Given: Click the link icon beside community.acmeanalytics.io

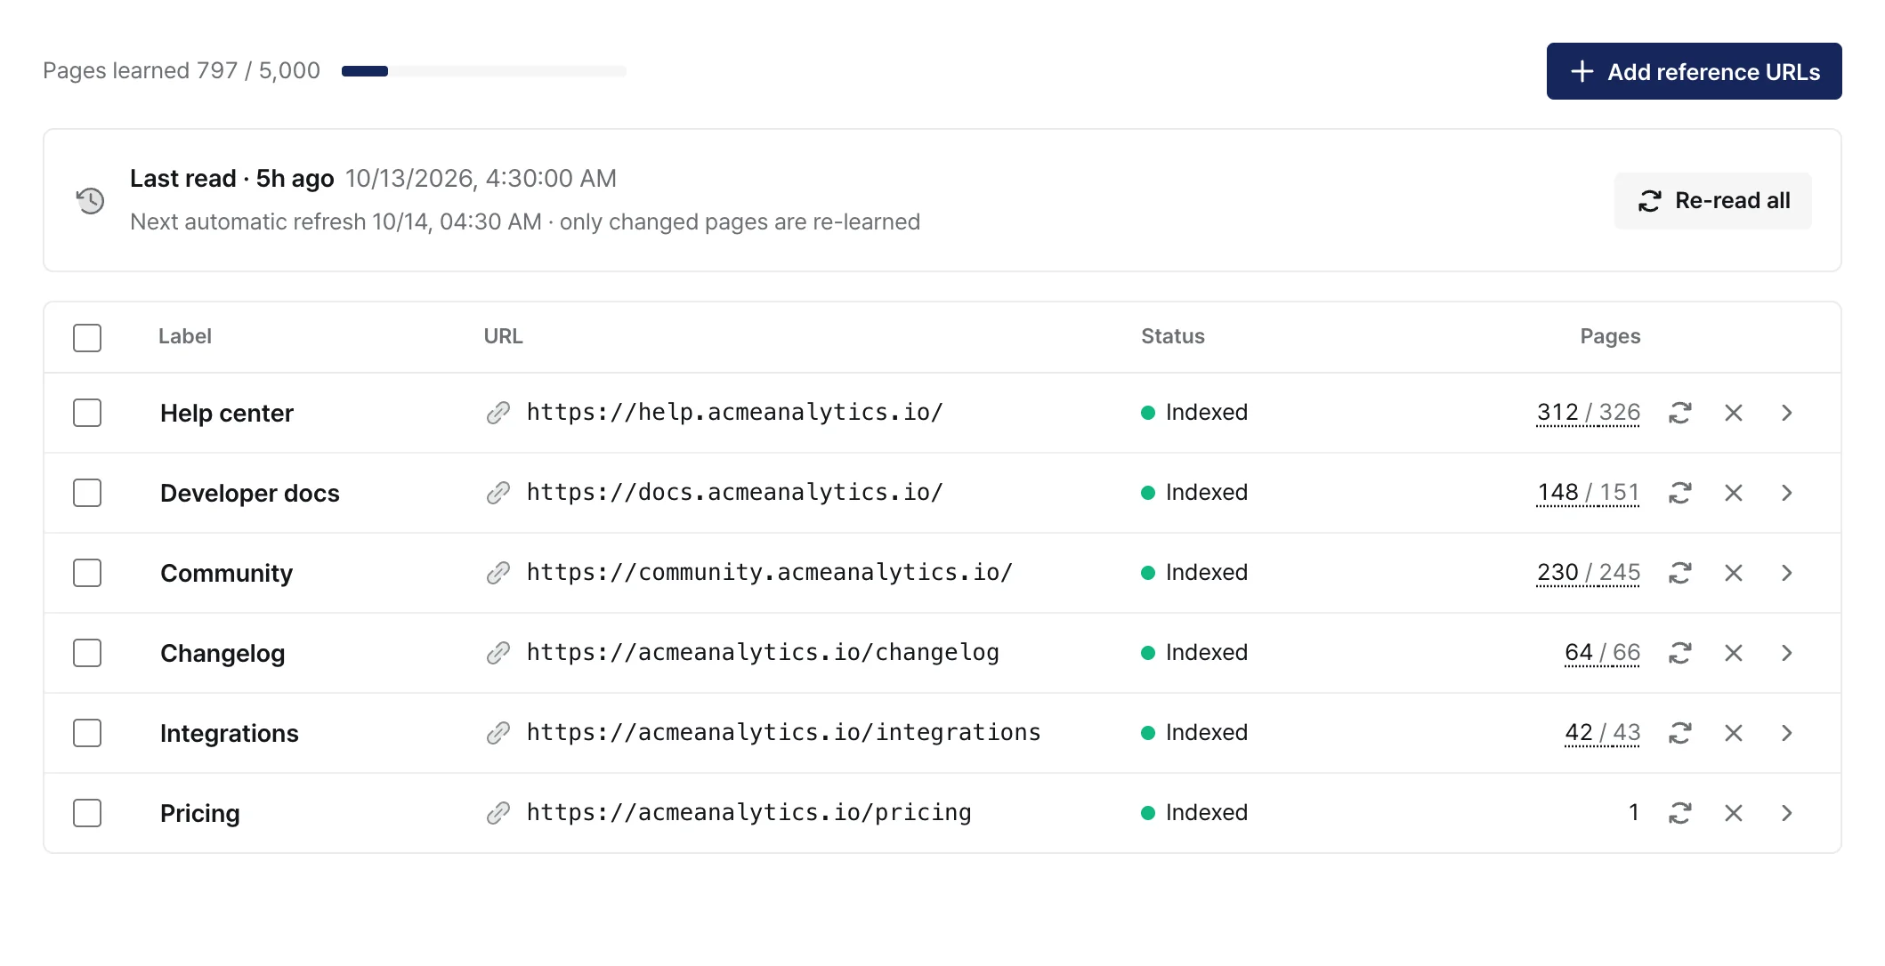Looking at the screenshot, I should [x=498, y=573].
